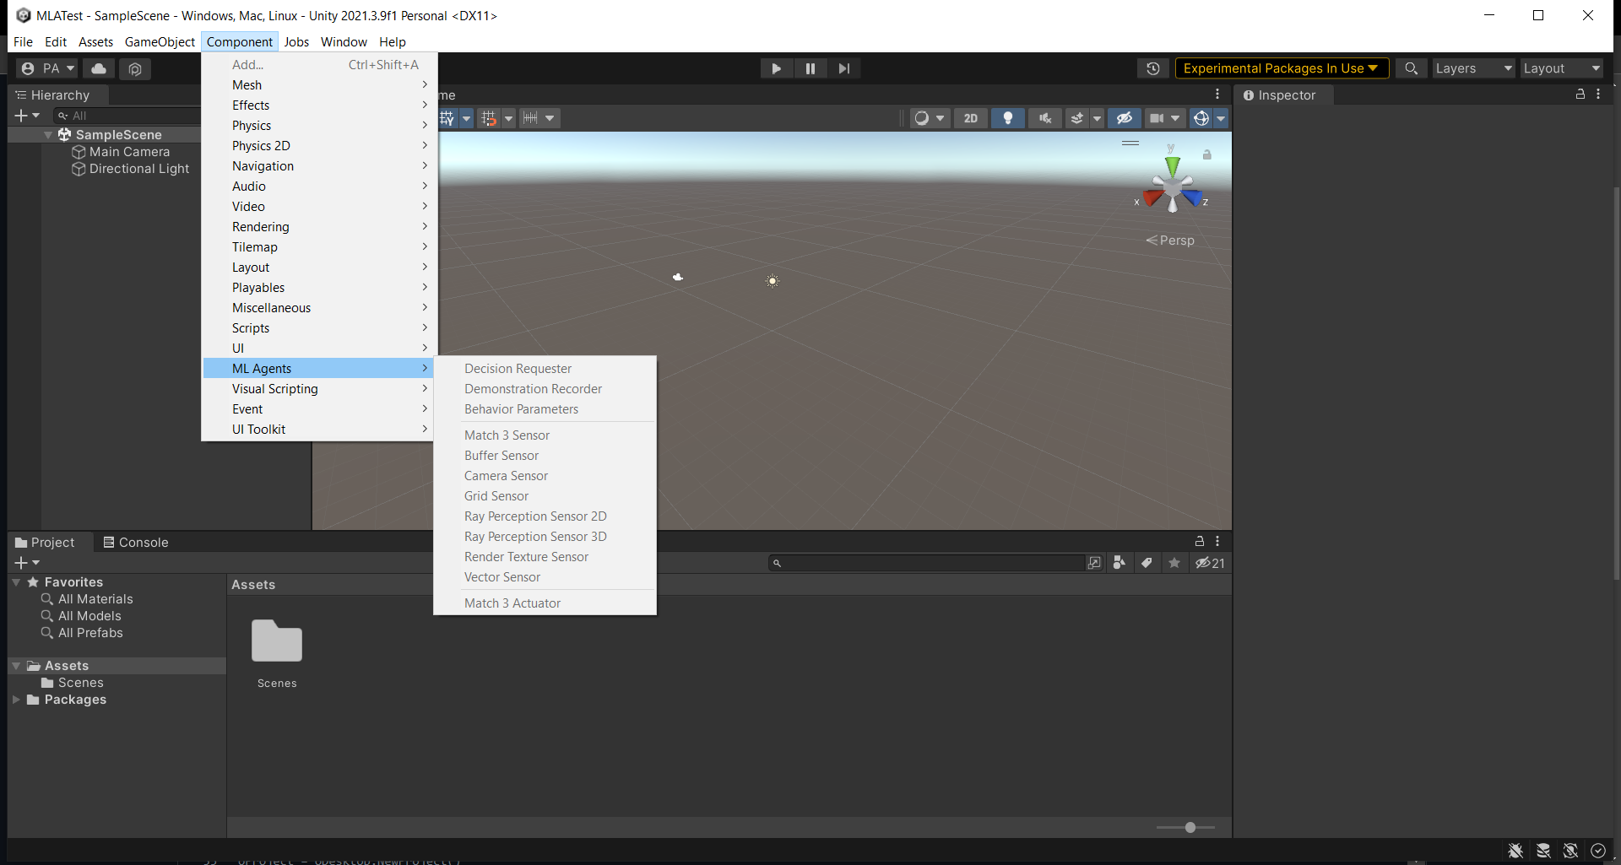
Task: Toggle scene lighting bulb
Action: click(1007, 118)
